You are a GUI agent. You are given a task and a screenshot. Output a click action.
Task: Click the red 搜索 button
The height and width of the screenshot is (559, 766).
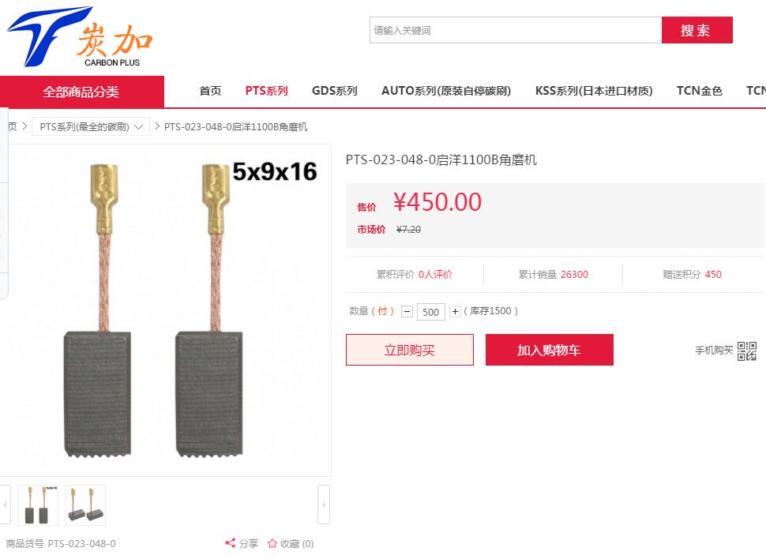[x=697, y=30]
